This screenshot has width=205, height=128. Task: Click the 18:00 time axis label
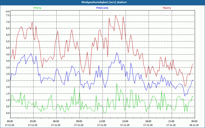(149, 121)
